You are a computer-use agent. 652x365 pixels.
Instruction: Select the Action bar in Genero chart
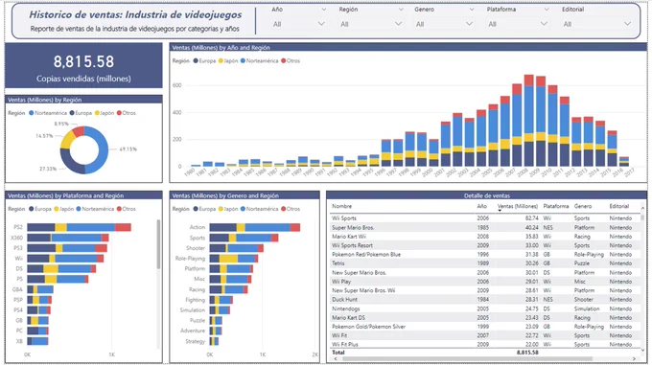[x=254, y=227]
